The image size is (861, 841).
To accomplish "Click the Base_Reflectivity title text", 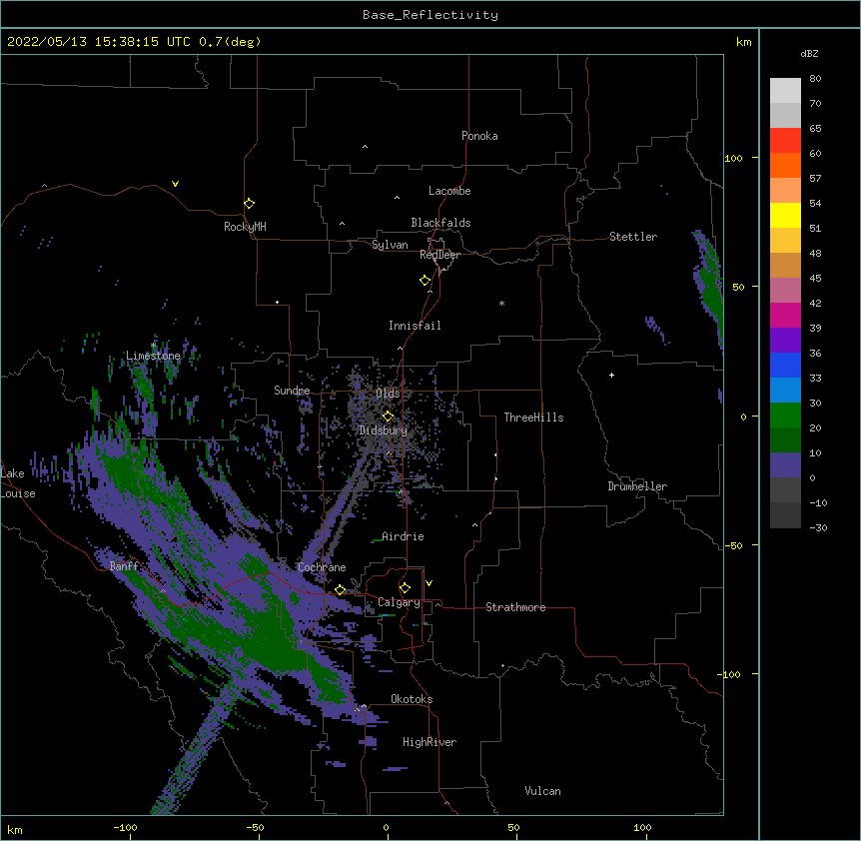I will click(430, 15).
